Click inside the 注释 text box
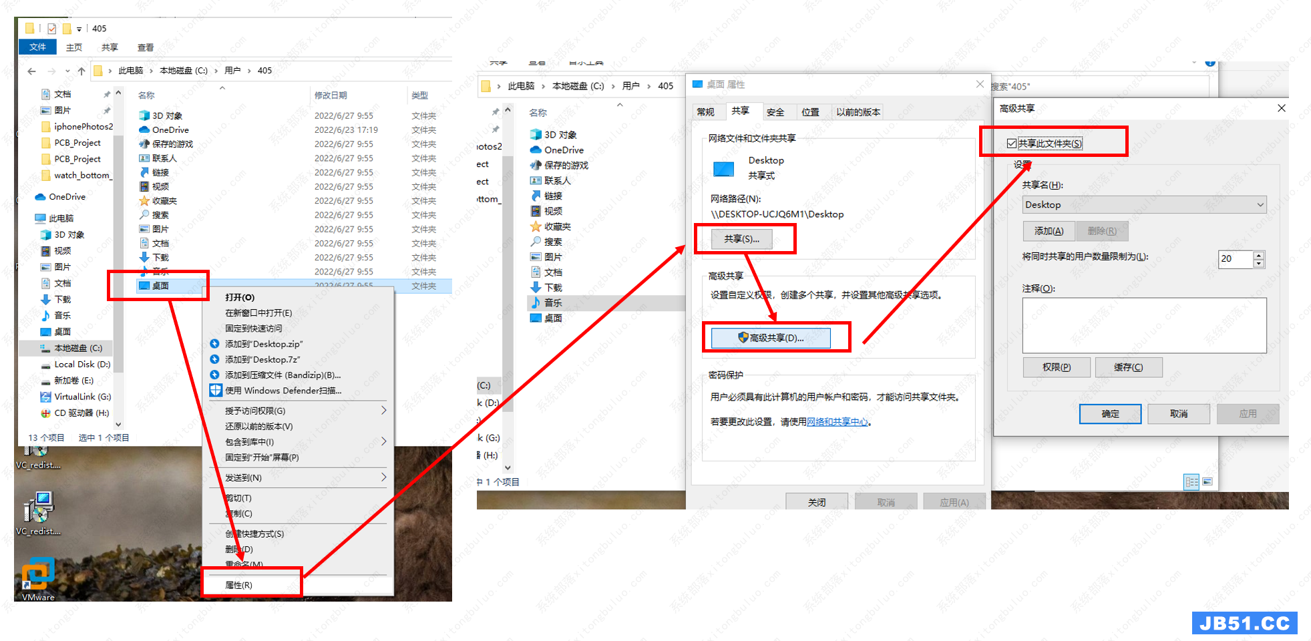Screen dimensions: 1311x641 tap(1143, 325)
